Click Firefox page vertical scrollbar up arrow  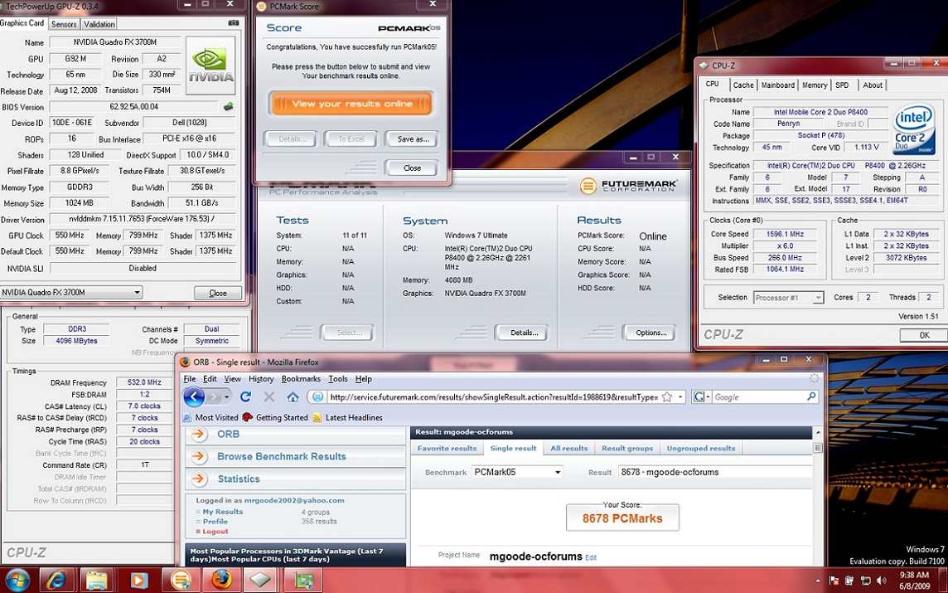pyautogui.click(x=818, y=433)
